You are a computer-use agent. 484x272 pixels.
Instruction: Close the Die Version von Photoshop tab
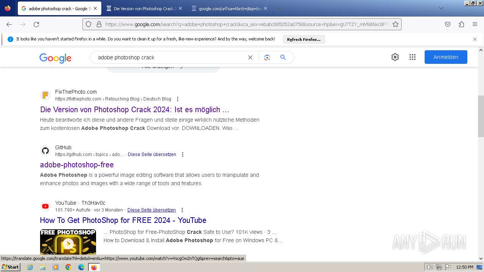tap(180, 8)
